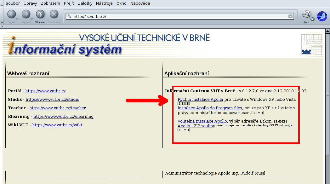Open the Úpravy menu
Viewport: 330px width, 184px height.
(x=30, y=3)
